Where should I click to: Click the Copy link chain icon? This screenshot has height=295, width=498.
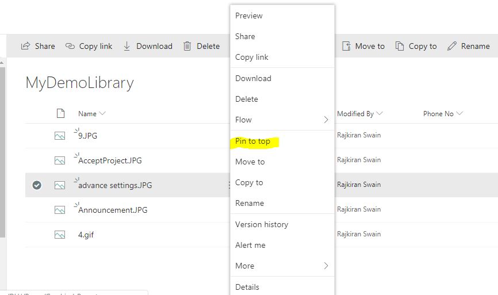click(x=70, y=46)
